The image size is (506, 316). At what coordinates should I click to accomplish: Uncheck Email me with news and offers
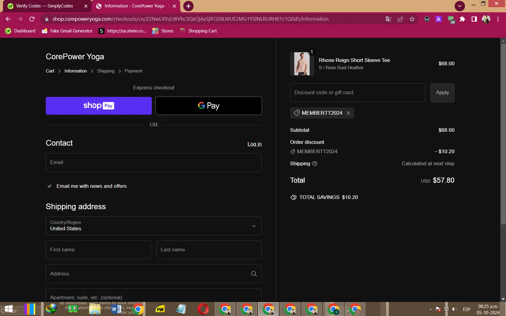[x=50, y=186]
